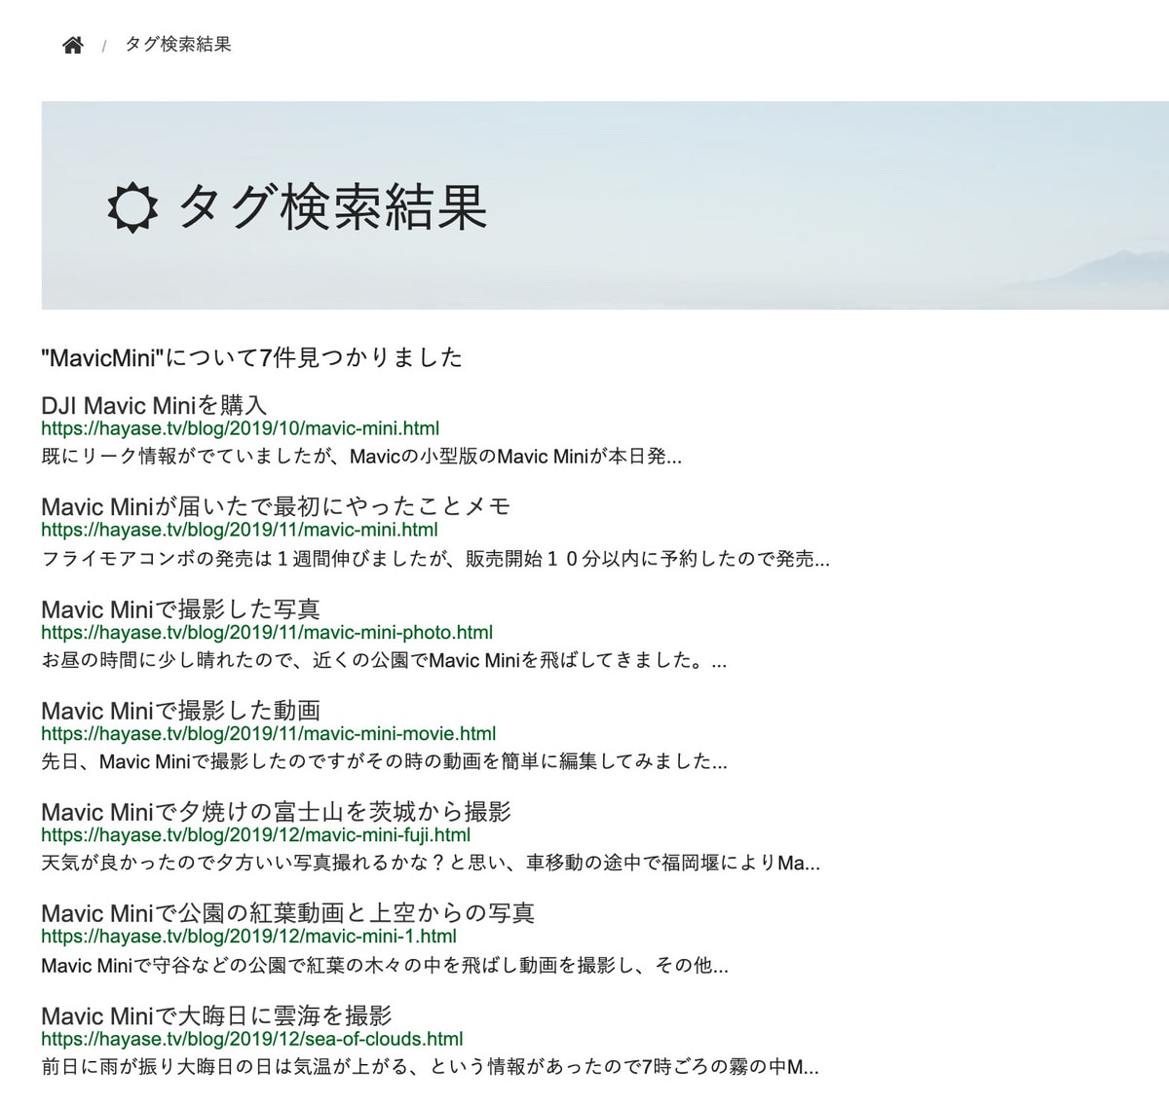Click snippet starting 天気が良かったので夕方
Image resolution: width=1169 pixels, height=1105 pixels.
pos(431,863)
